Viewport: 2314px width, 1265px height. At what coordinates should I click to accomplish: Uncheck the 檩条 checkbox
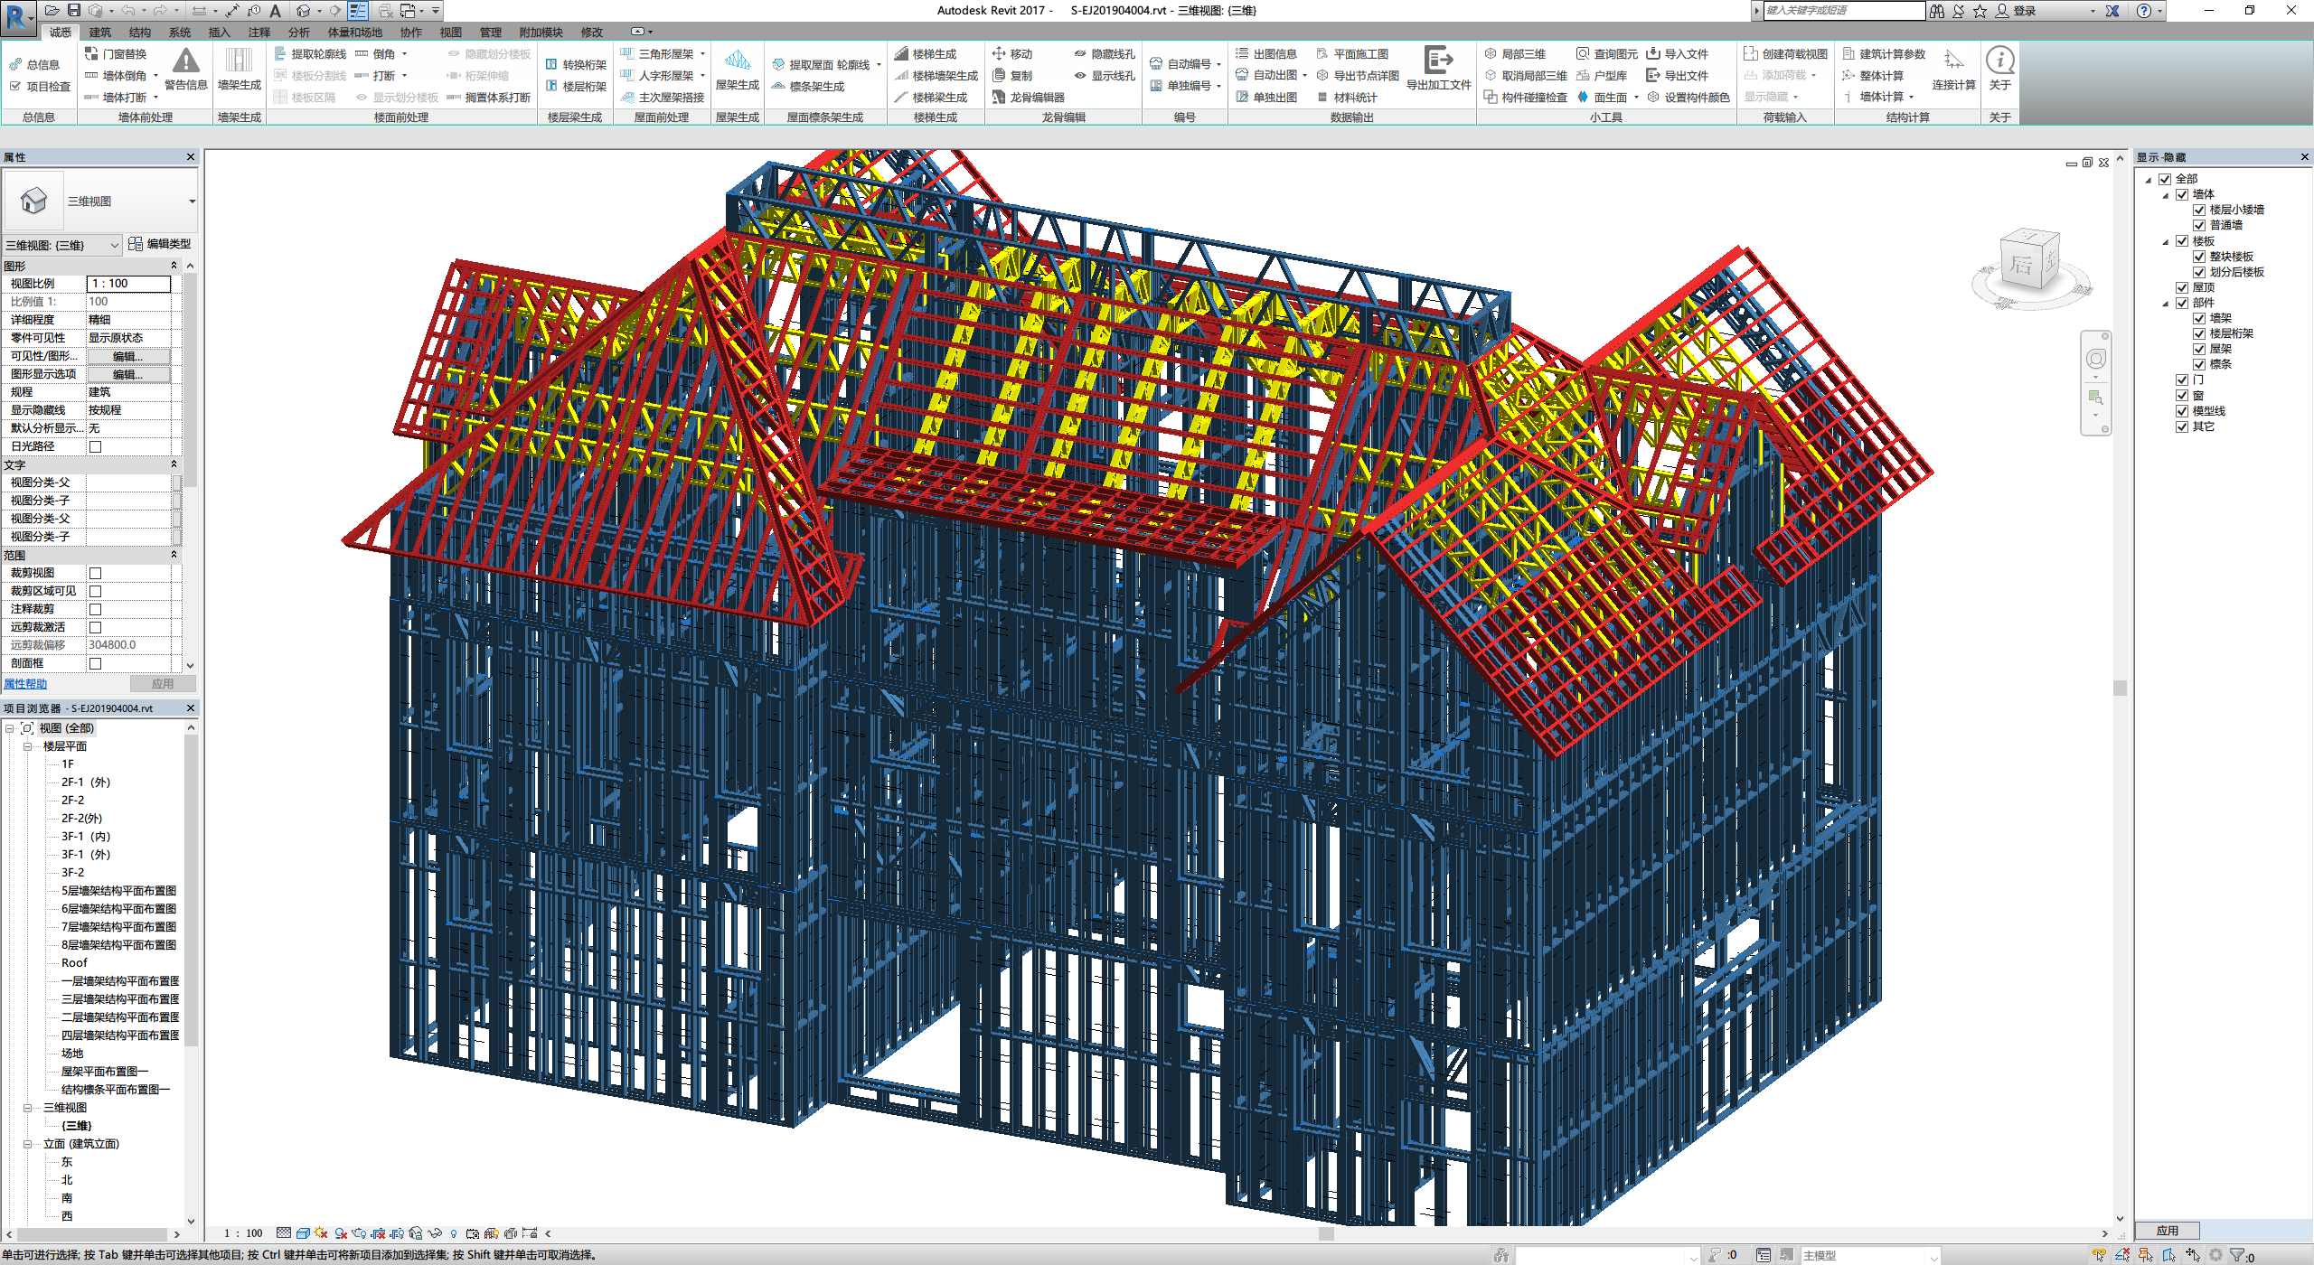tap(2199, 364)
